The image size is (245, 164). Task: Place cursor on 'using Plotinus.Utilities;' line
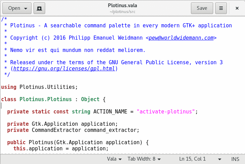(x=39, y=87)
